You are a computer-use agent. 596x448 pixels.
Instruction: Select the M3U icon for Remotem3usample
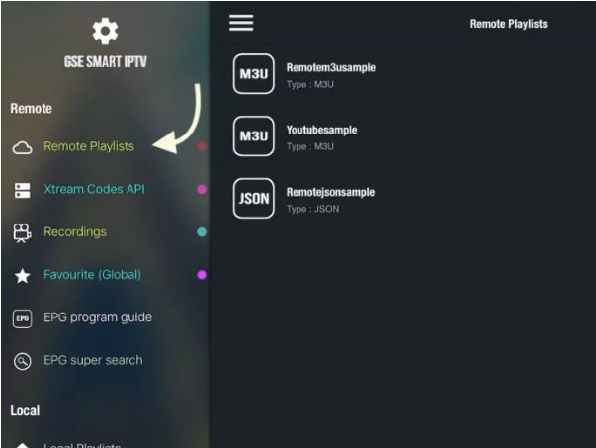point(254,74)
